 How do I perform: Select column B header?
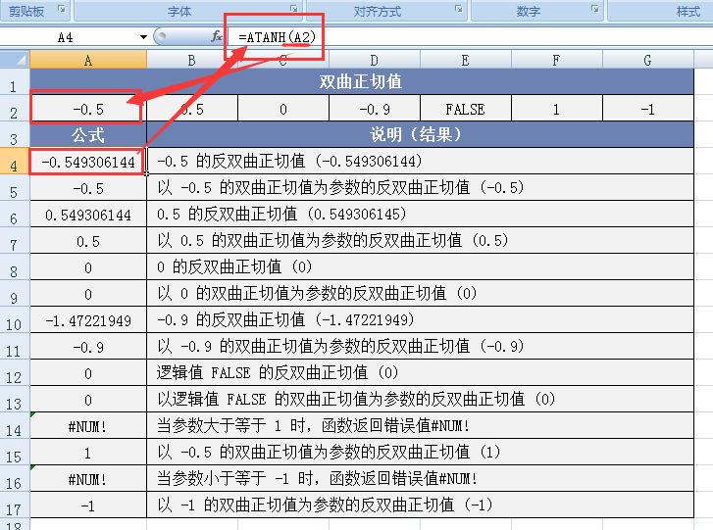tap(192, 60)
